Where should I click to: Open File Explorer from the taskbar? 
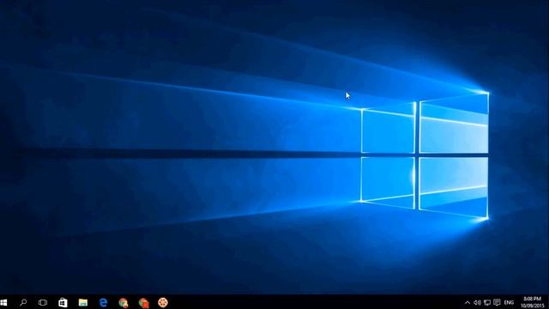[83, 302]
